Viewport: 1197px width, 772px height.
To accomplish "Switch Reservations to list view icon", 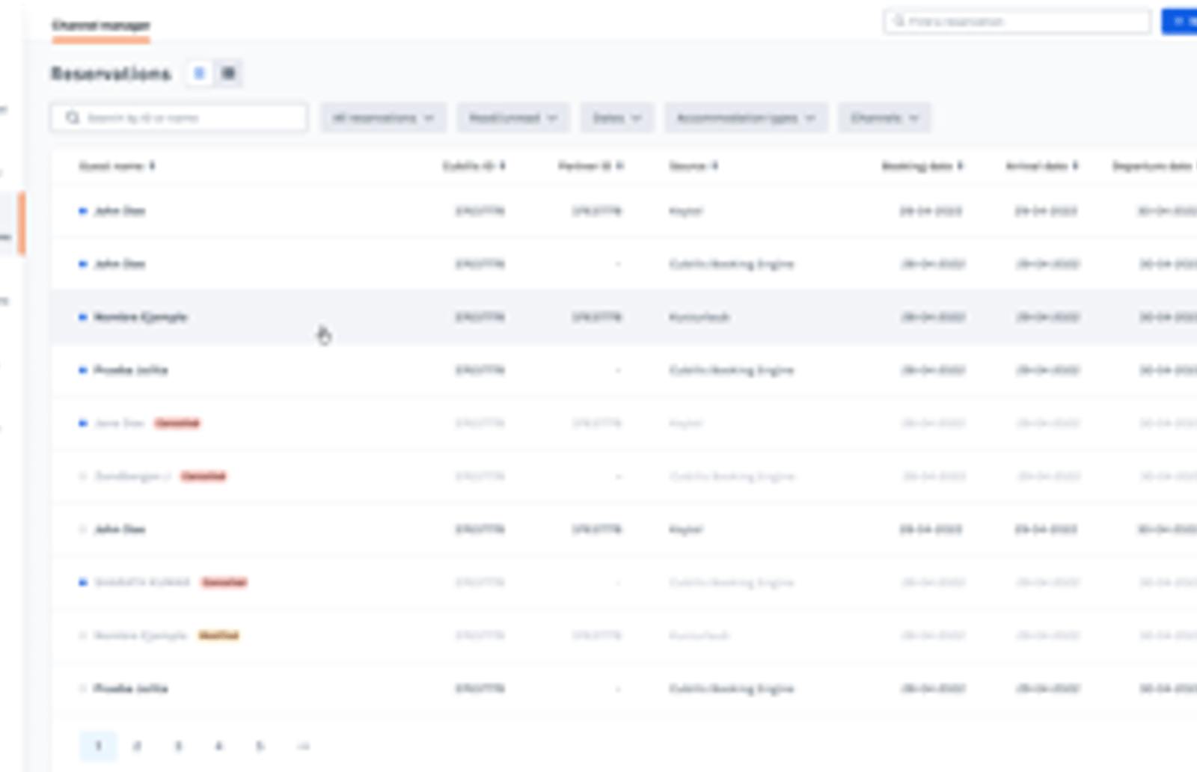I will pos(199,73).
